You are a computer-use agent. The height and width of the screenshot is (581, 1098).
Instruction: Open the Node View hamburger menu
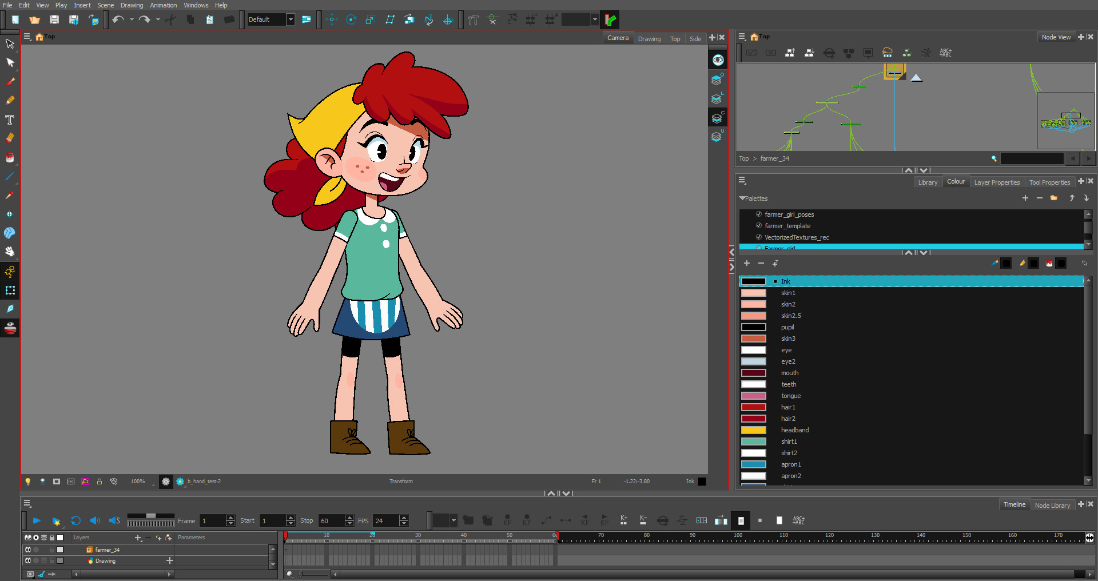(742, 37)
